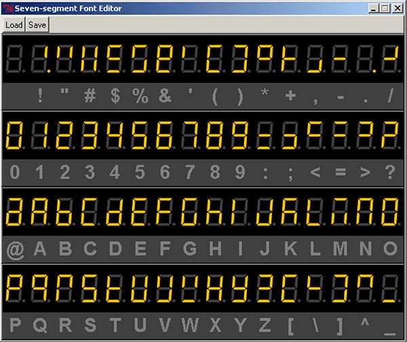Select the seven-segment display above letter Z
407x342 pixels.
tap(265, 288)
